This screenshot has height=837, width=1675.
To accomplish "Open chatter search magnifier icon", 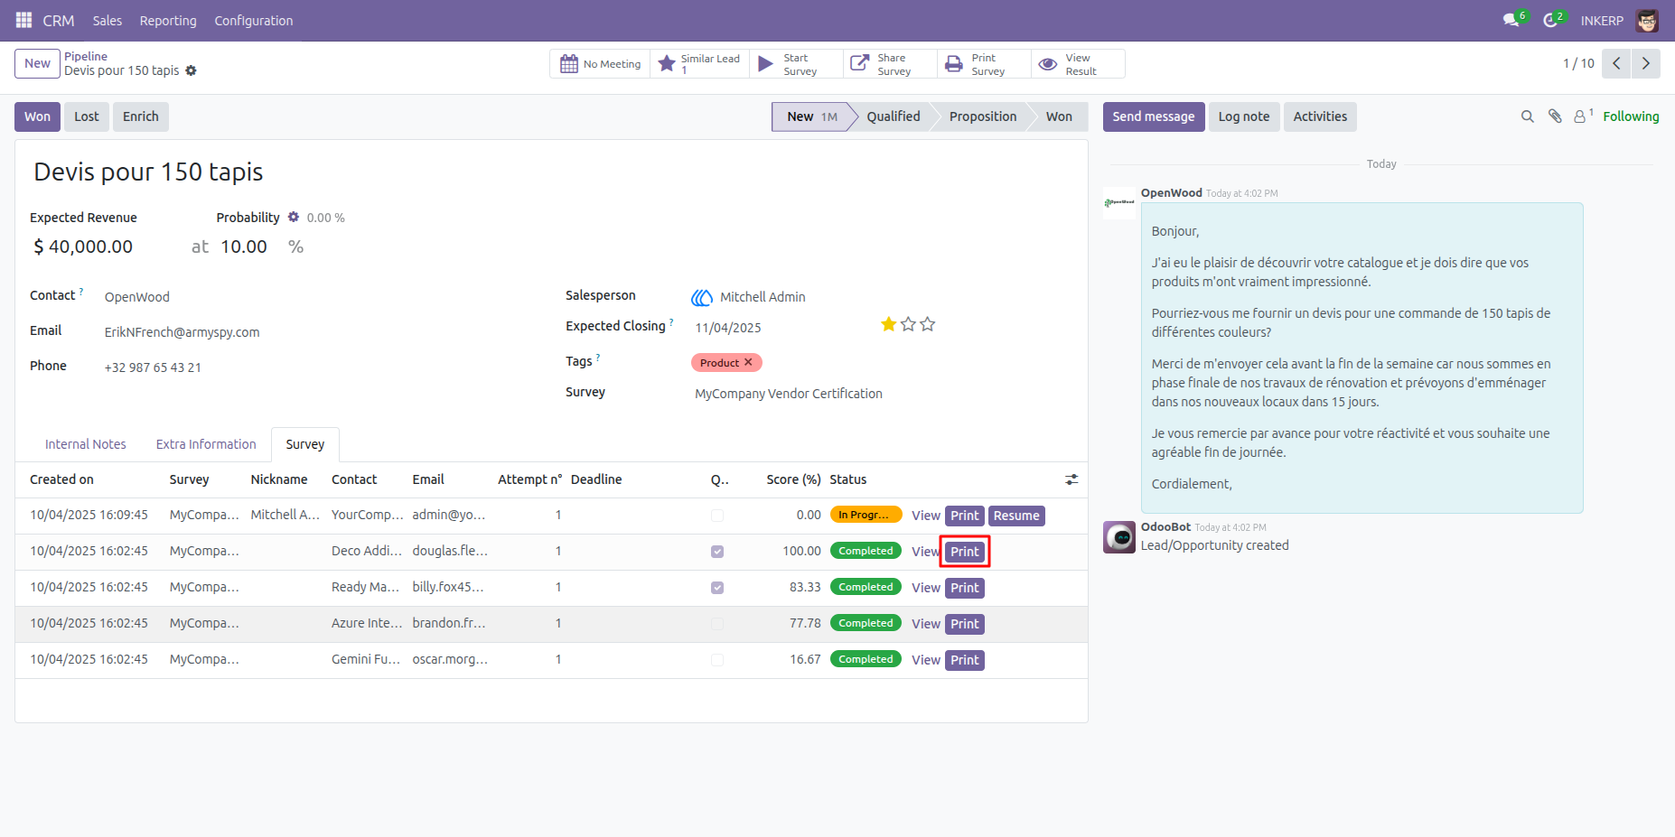I will click(x=1528, y=116).
